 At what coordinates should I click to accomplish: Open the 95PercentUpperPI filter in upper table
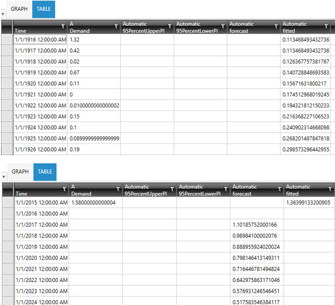tap(170, 25)
